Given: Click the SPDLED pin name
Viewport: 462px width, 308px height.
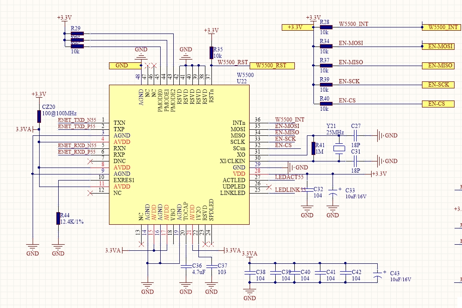Looking at the screenshot, I should click(x=211, y=210).
